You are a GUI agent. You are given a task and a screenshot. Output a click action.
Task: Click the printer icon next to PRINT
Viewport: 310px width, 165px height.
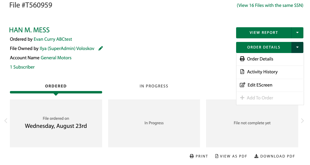pos(192,156)
